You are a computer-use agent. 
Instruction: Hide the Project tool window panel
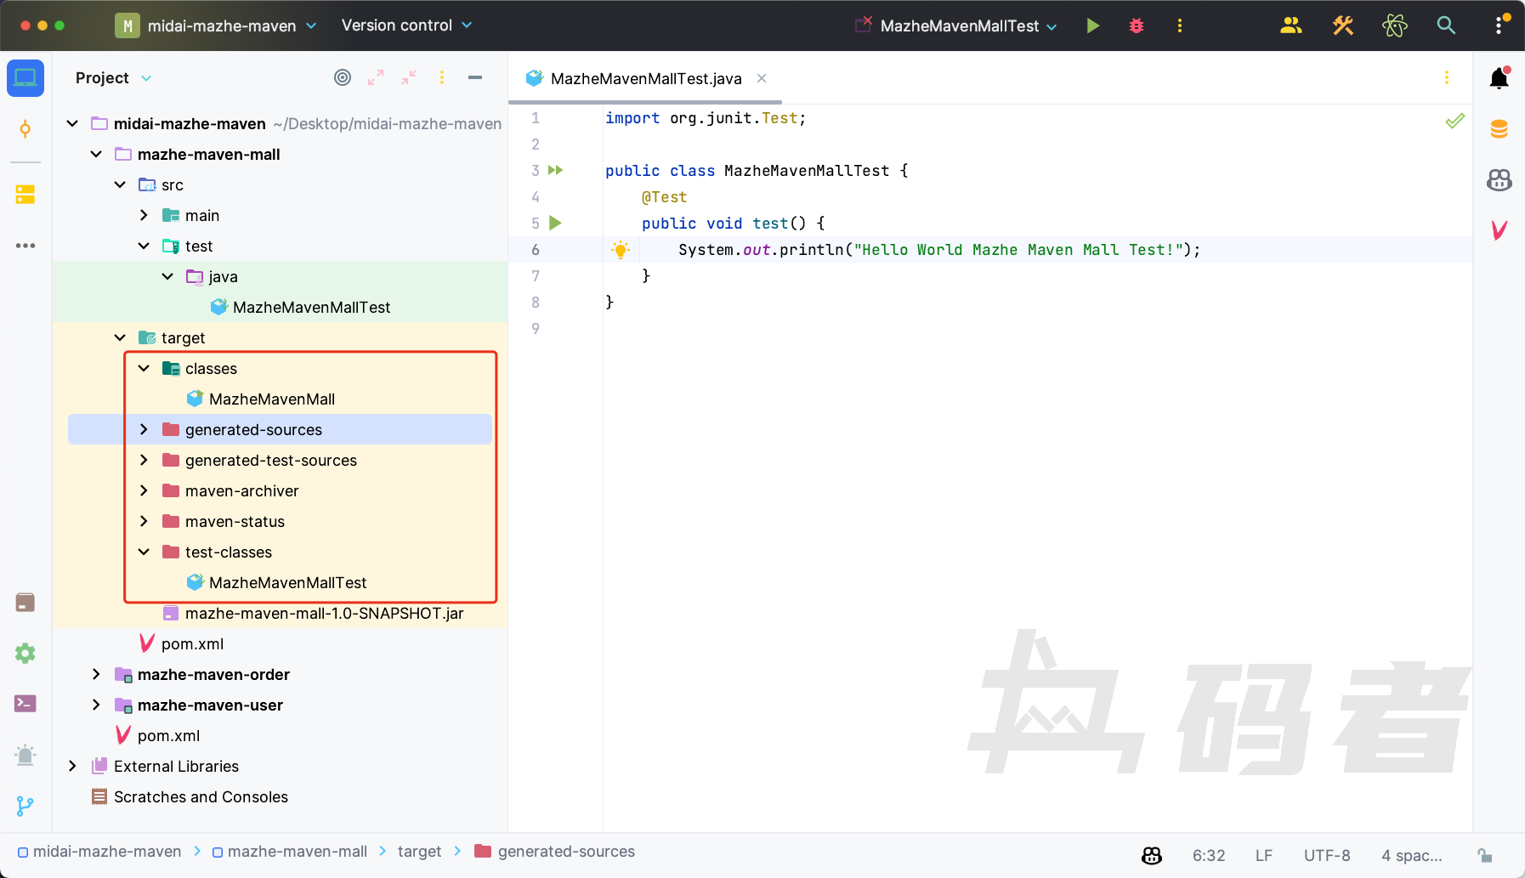(x=475, y=77)
